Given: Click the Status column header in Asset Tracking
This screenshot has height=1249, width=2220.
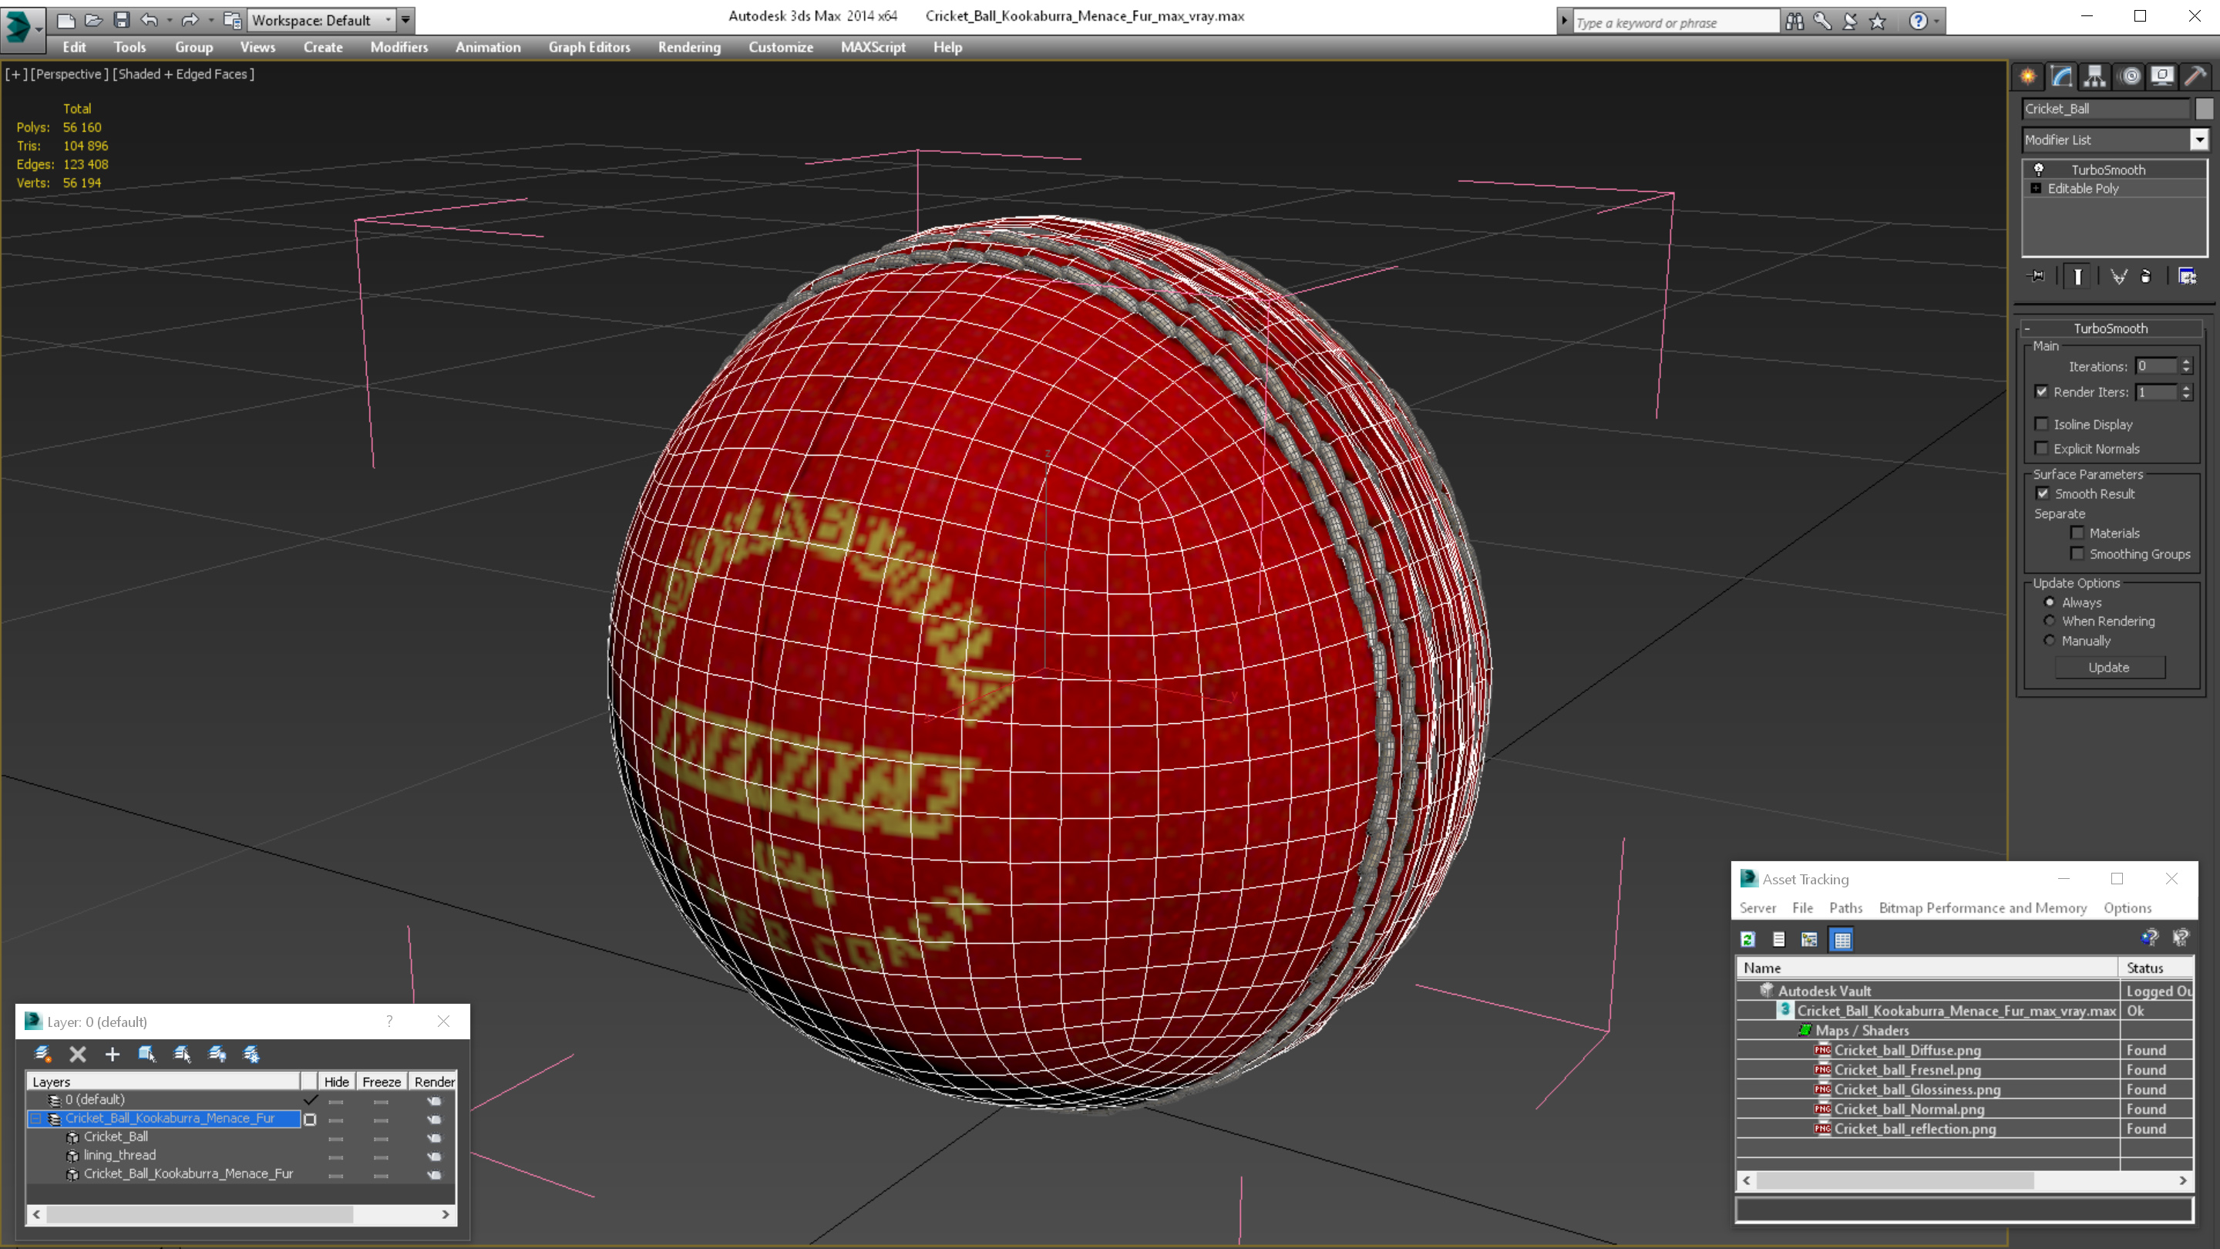Looking at the screenshot, I should pos(2155,968).
